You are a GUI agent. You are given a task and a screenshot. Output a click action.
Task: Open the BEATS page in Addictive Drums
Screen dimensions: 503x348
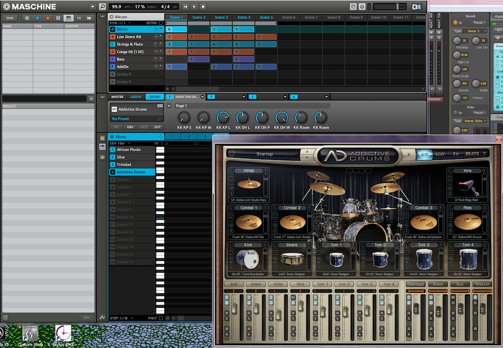(x=472, y=154)
